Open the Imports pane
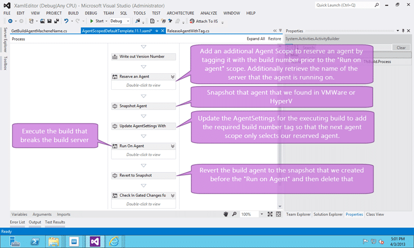 click(64, 214)
